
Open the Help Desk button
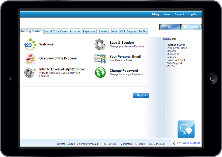click(191, 27)
